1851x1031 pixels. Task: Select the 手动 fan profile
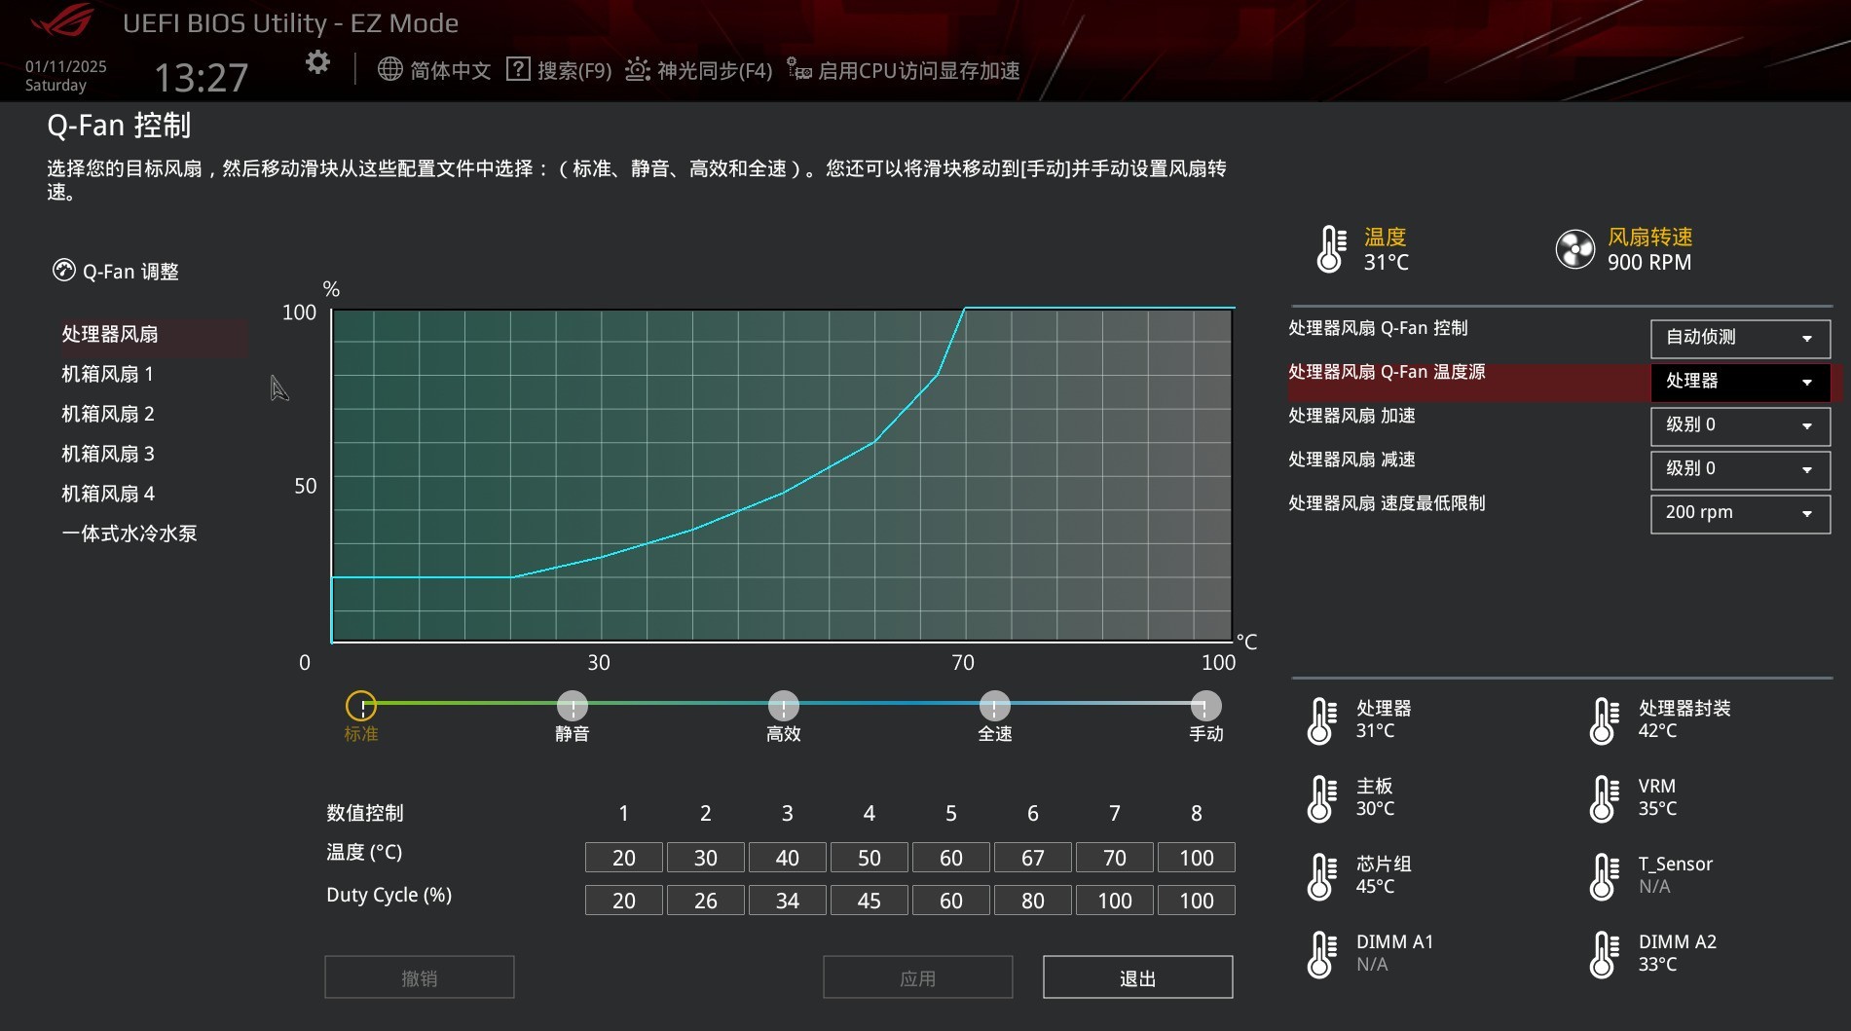tap(1205, 705)
